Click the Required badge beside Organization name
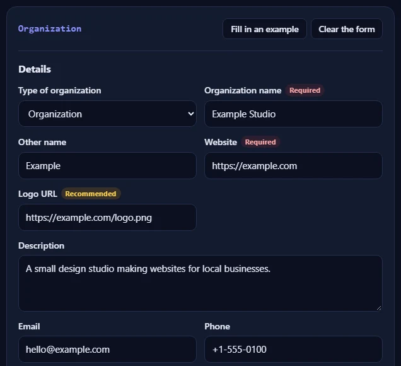Image resolution: width=401 pixels, height=366 pixels. [x=305, y=90]
